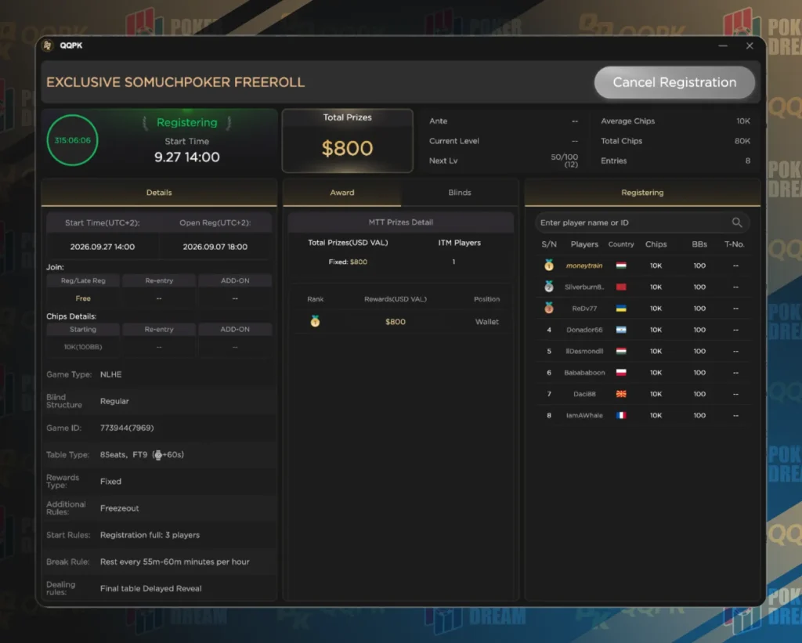This screenshot has width=802, height=643.
Task: Click the Average Chips 10K value
Action: [743, 121]
